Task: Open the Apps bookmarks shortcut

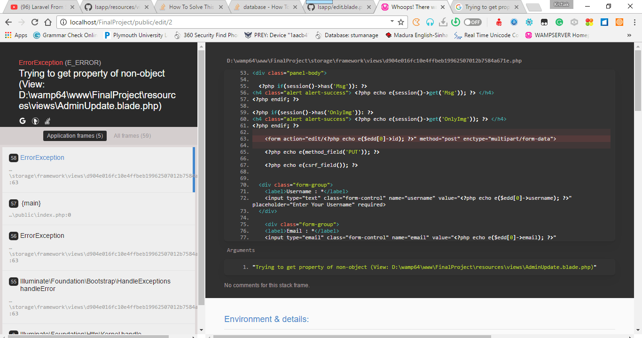Action: pos(16,35)
